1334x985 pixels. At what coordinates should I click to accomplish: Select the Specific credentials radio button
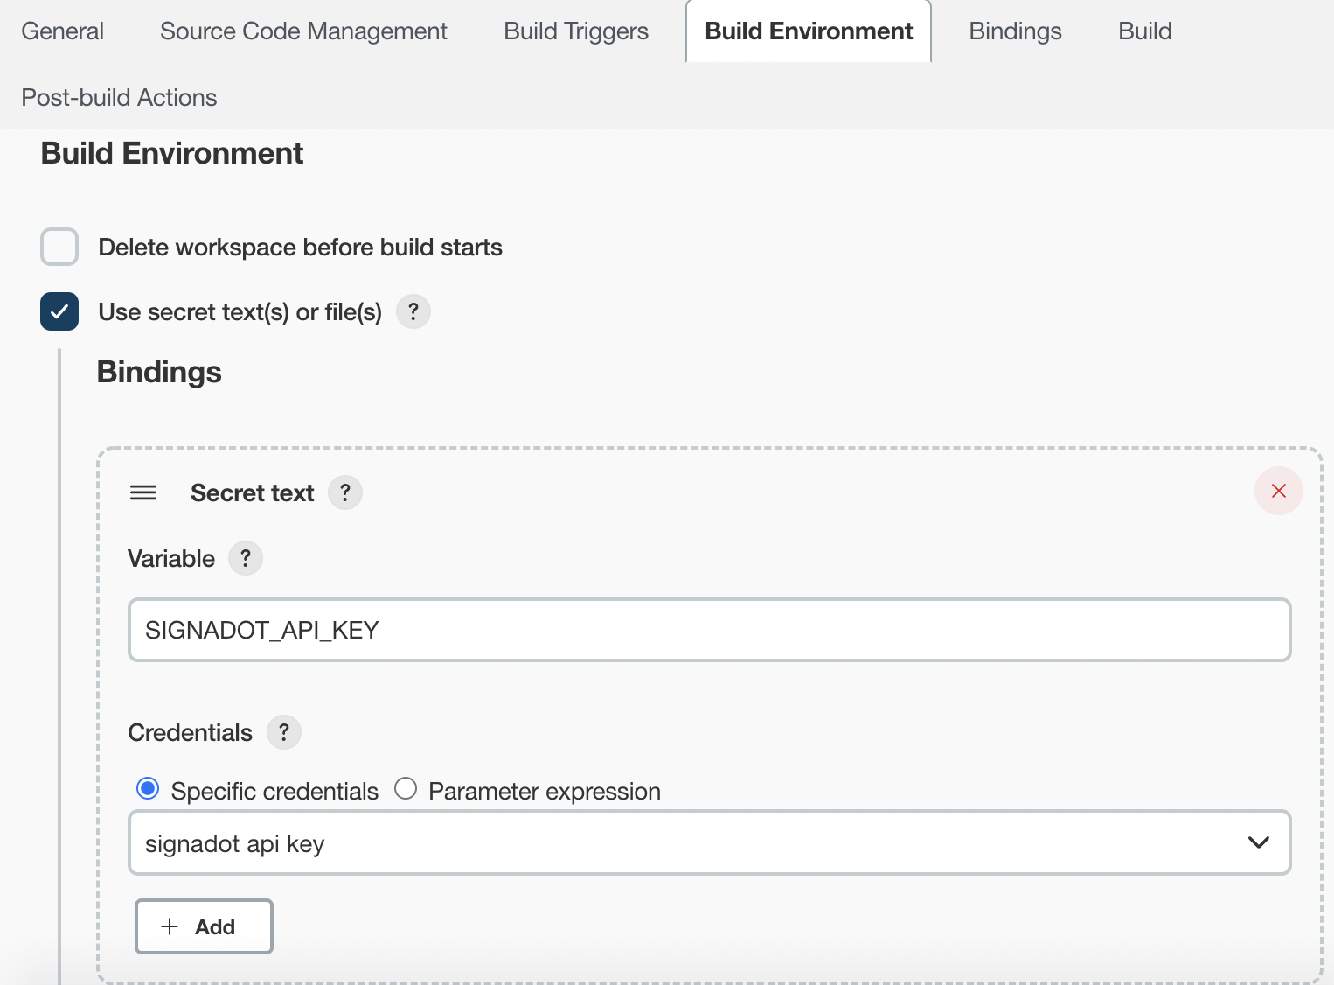(x=148, y=789)
